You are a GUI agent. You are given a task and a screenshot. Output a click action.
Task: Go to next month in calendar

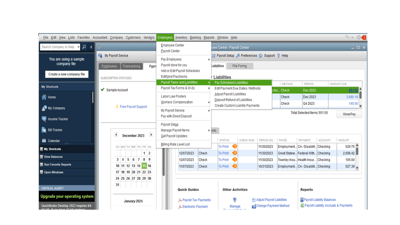tap(151, 135)
